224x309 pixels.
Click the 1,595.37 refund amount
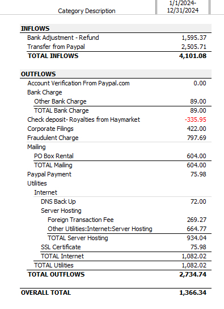[x=194, y=38]
